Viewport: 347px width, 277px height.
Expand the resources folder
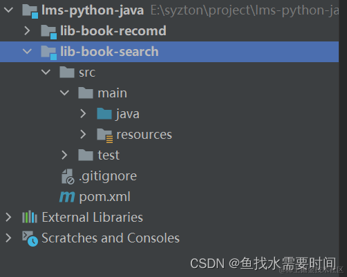tap(83, 134)
